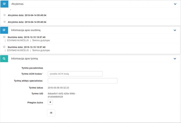The image size is (181, 123).
Task: Click the Tyrimą atlikęs specialistas text field
Action: pyautogui.click(x=82, y=81)
